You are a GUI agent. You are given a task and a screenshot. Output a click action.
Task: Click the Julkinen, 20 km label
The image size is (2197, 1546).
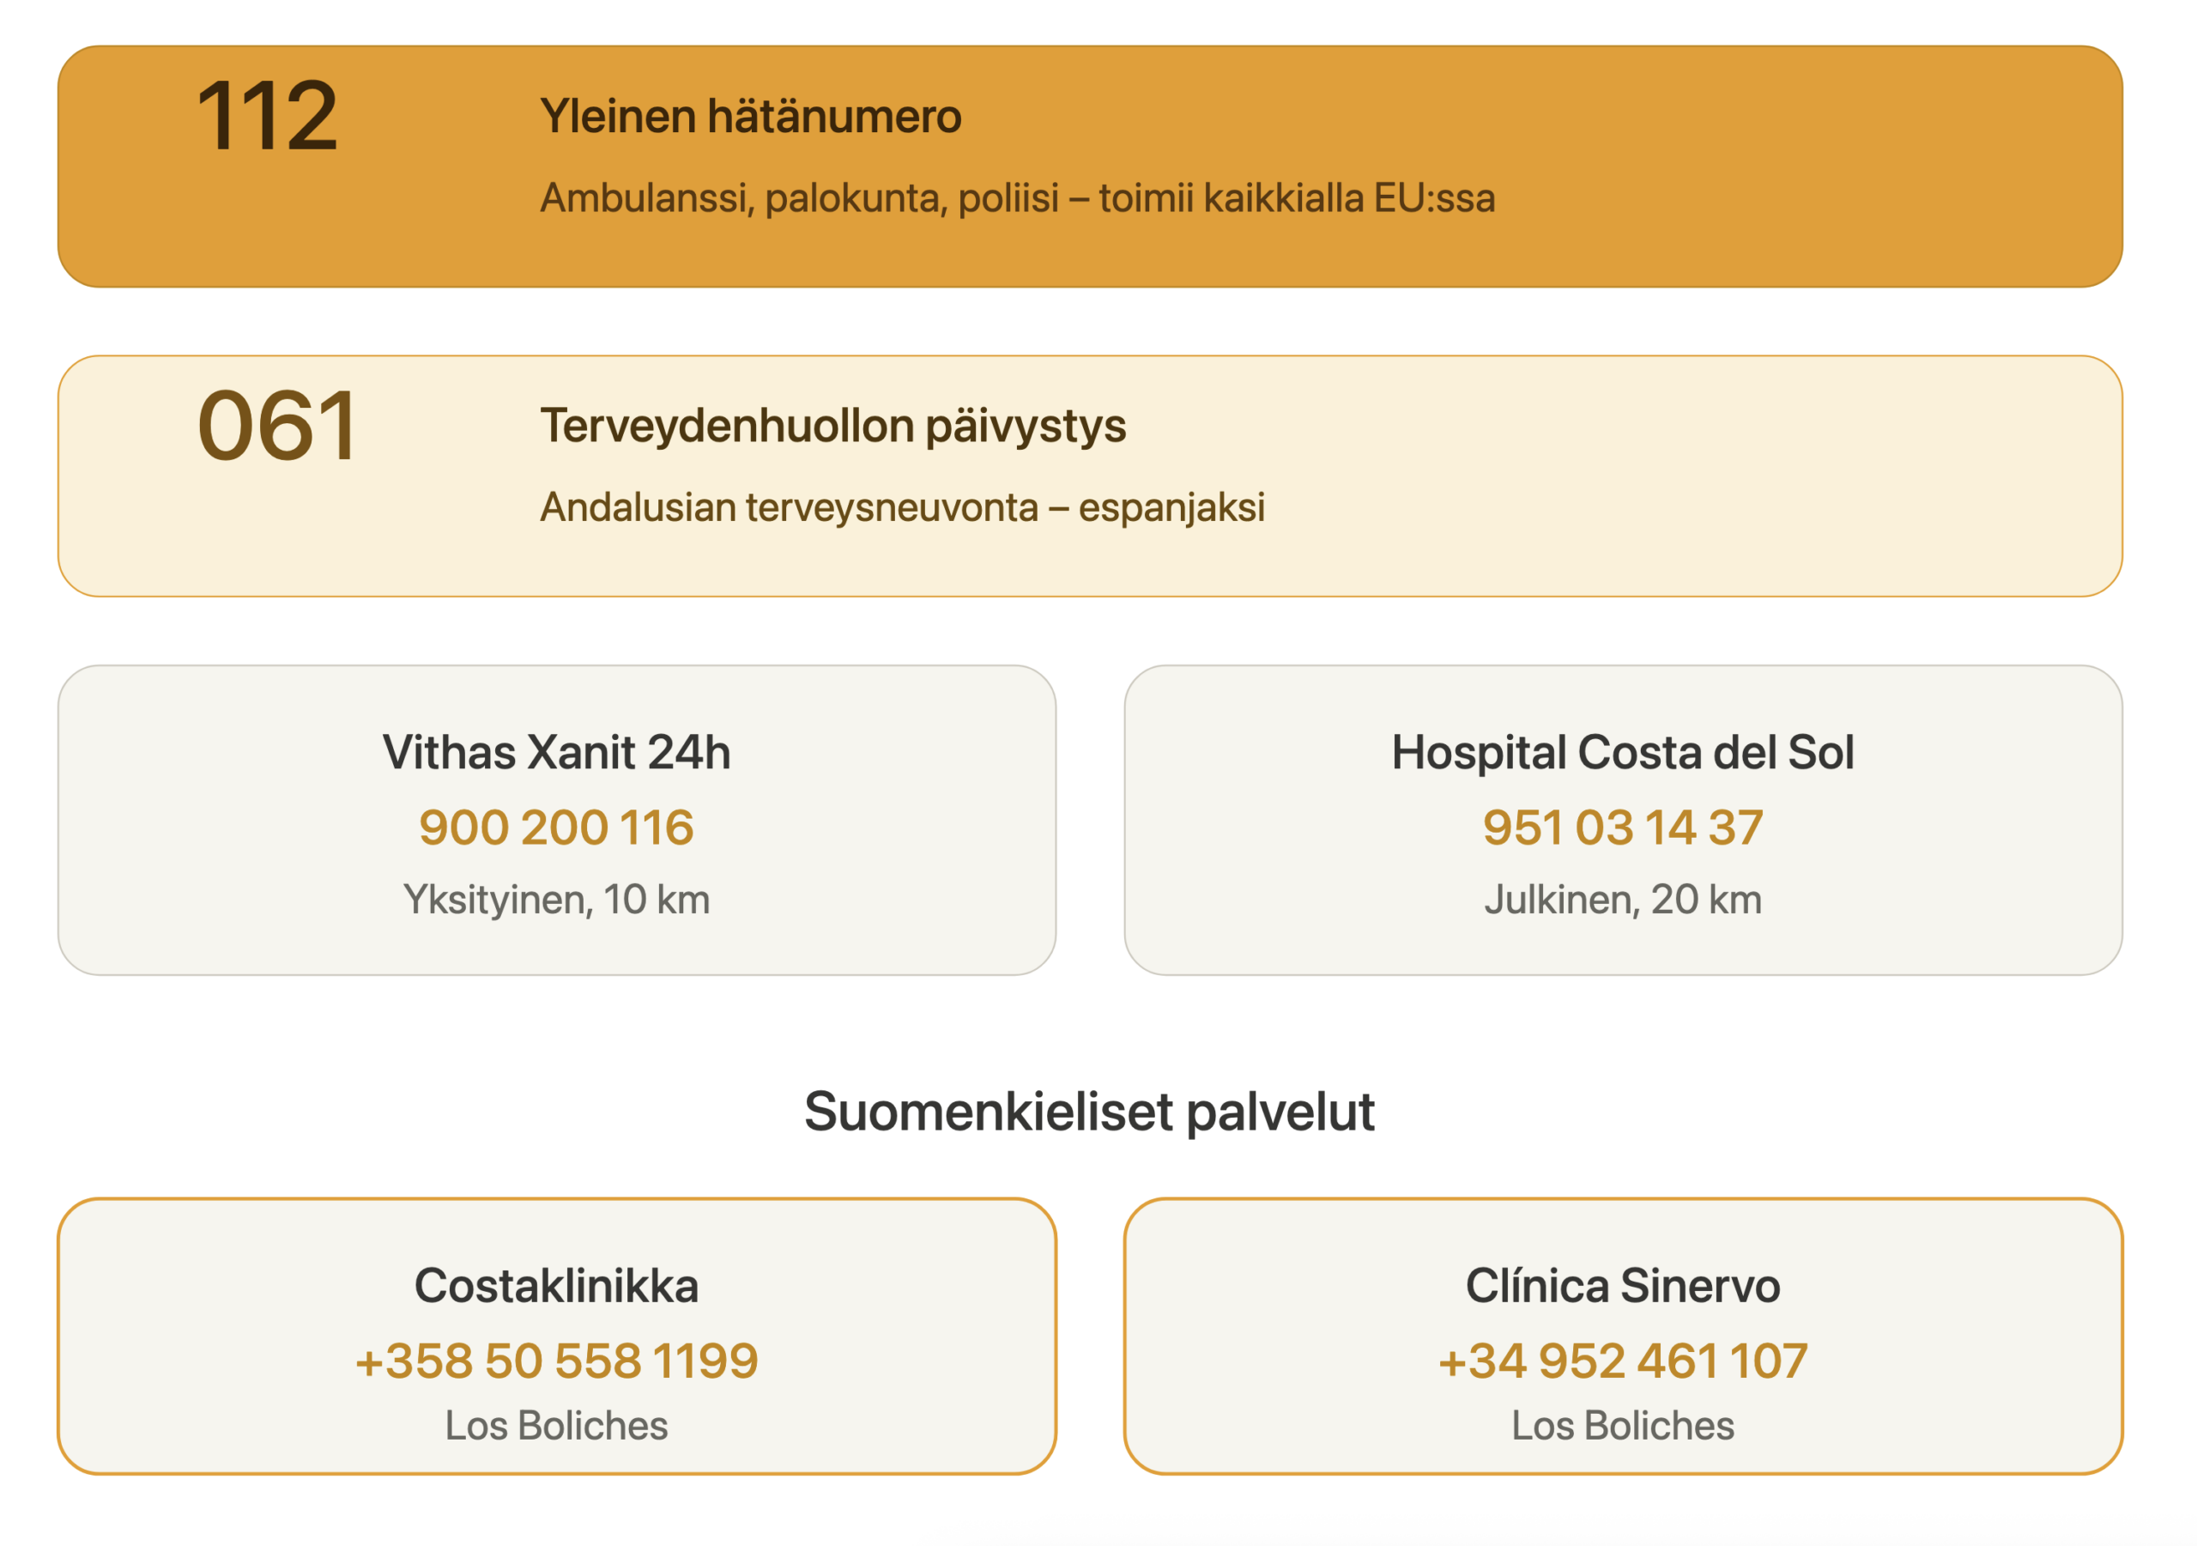[1623, 900]
